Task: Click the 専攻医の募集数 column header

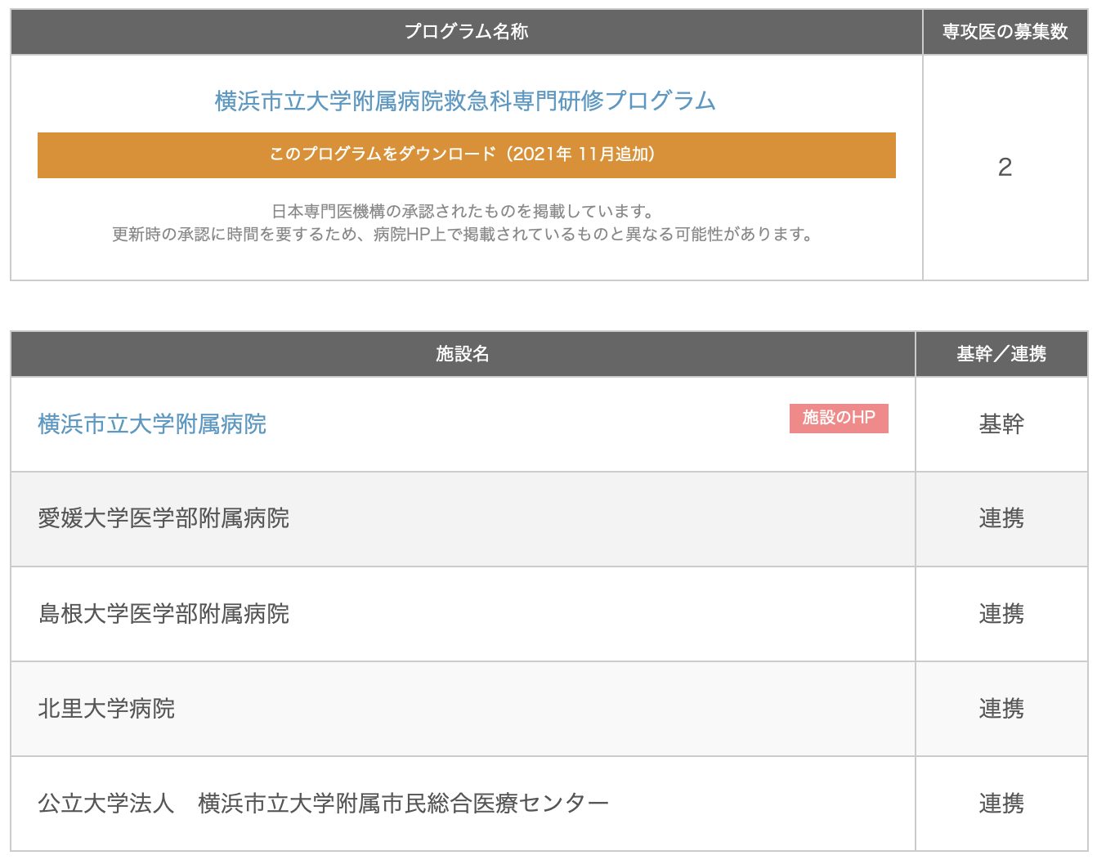Action: [1005, 32]
